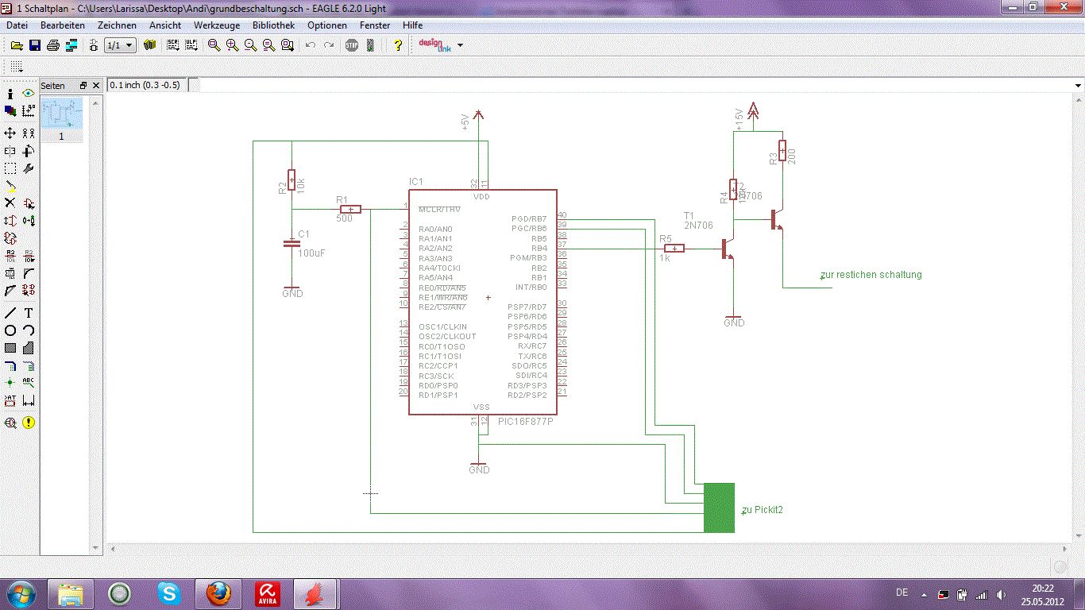Viewport: 1085px width, 610px height.
Task: Click the Save diskette button
Action: point(35,45)
